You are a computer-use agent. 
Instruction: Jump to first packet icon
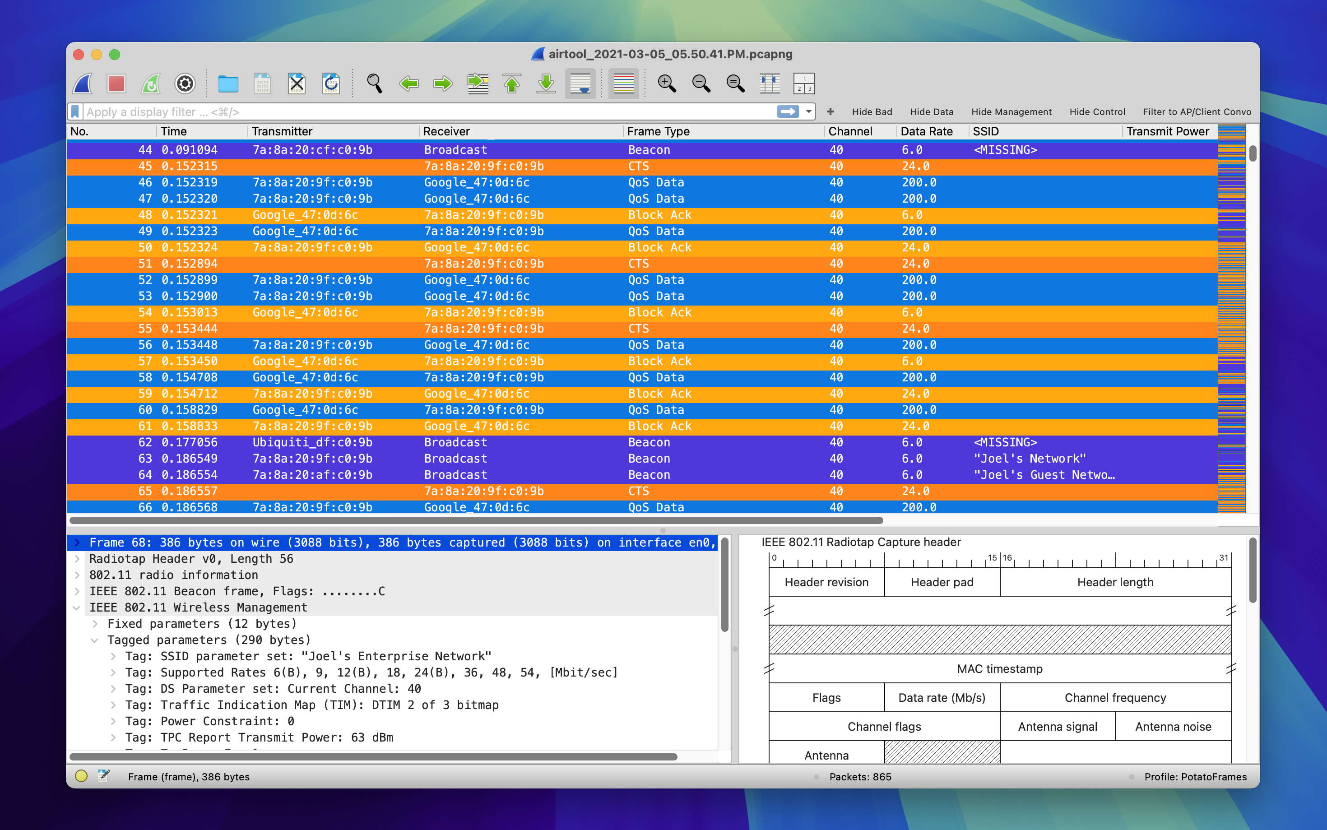click(x=512, y=84)
